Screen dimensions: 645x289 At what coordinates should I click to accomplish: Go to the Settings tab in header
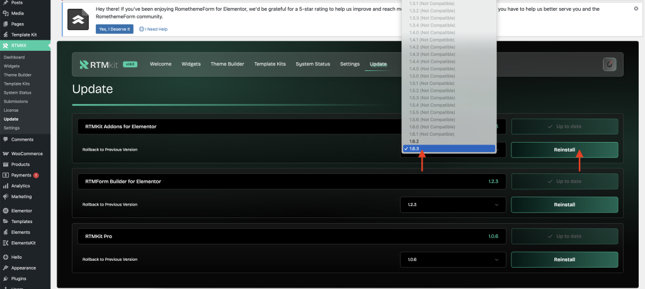coord(350,64)
